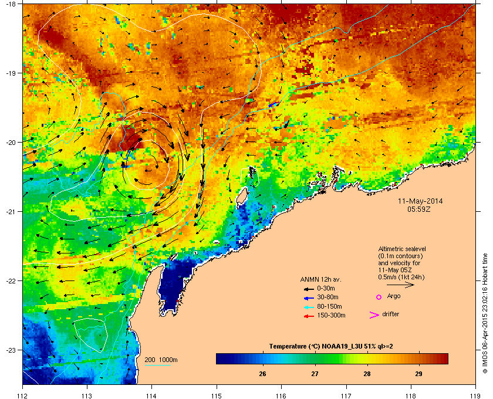Click the color bar value 29
This screenshot has width=493, height=399.
coord(419,374)
